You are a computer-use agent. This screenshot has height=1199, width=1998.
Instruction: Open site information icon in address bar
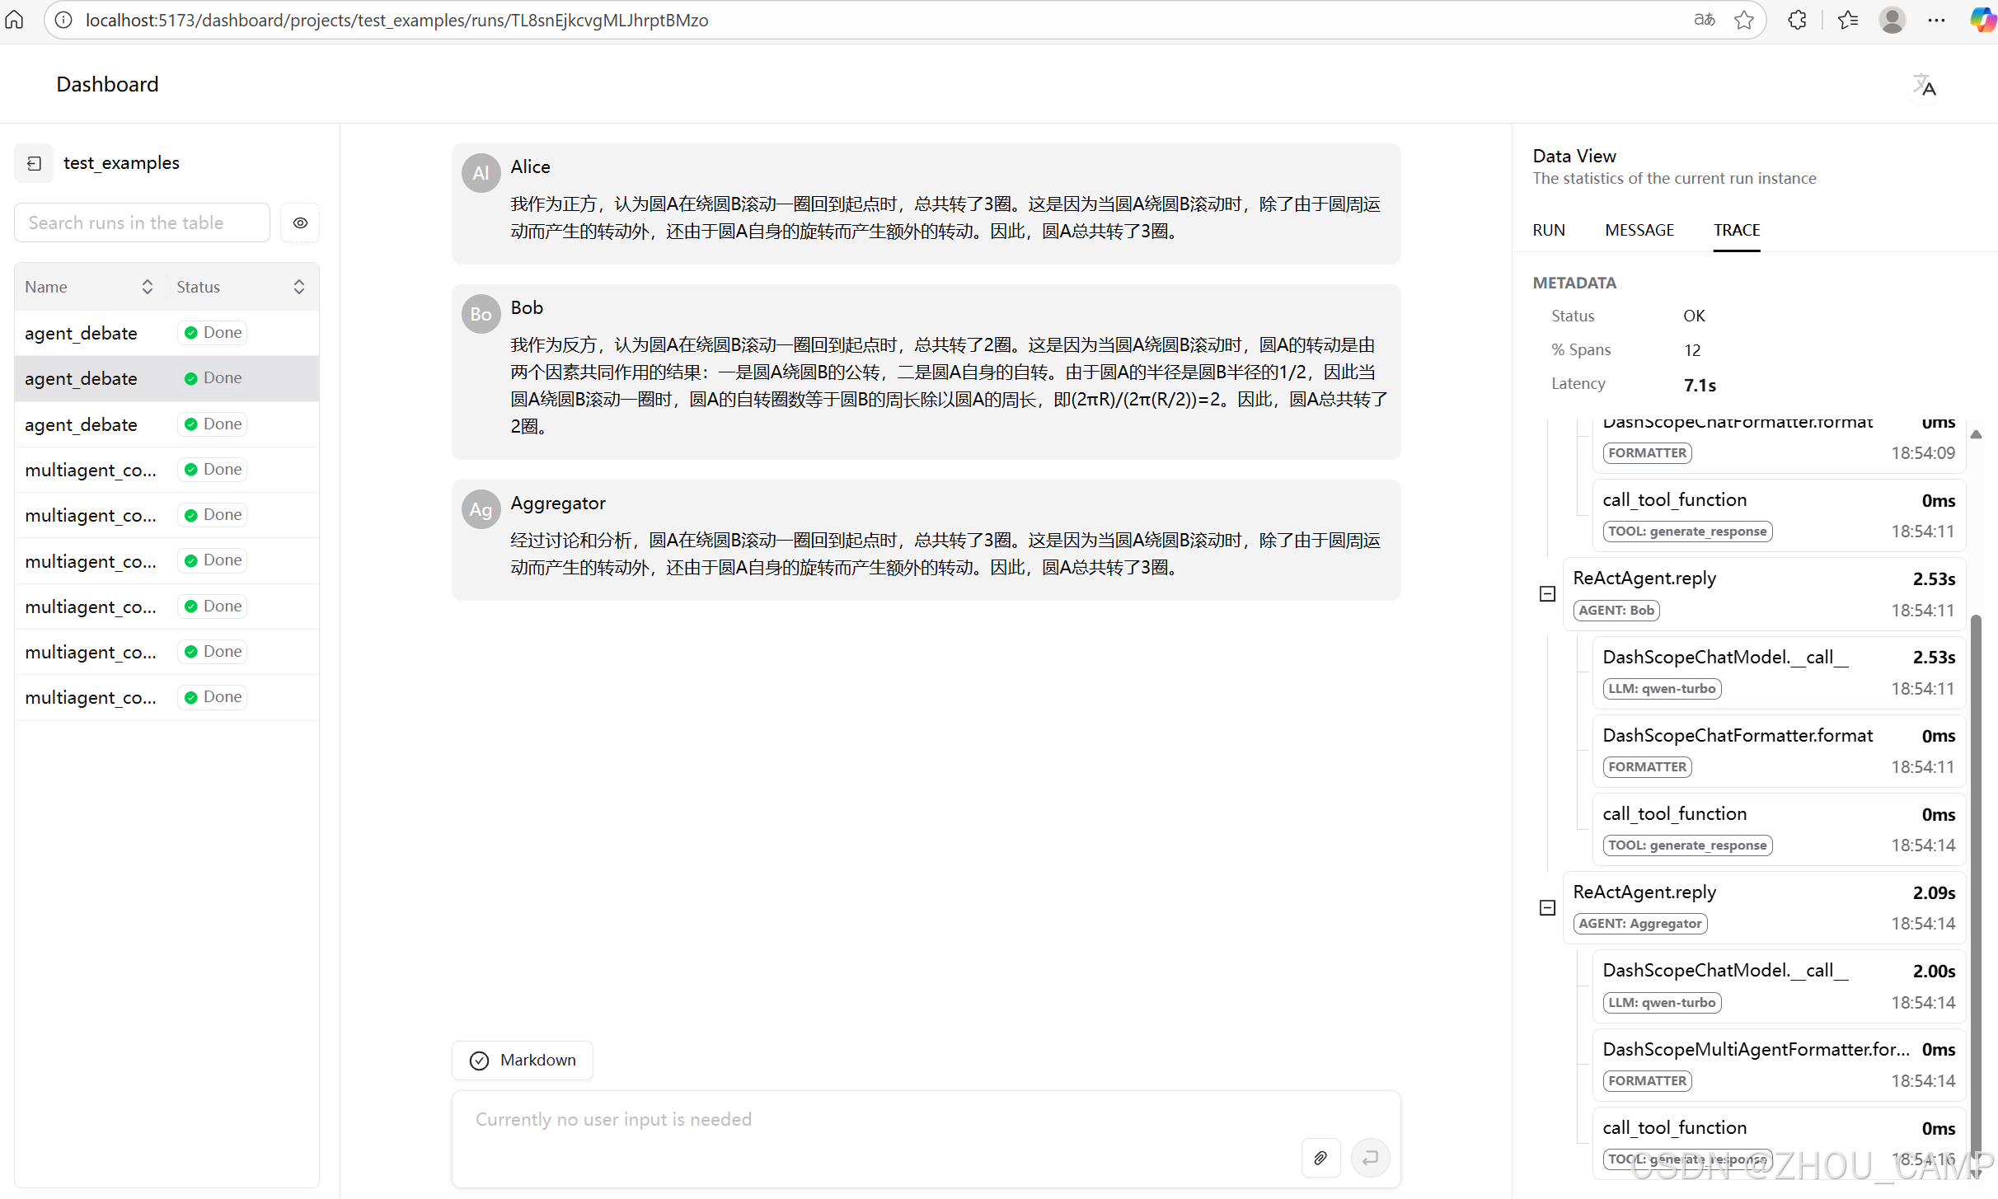[x=63, y=20]
